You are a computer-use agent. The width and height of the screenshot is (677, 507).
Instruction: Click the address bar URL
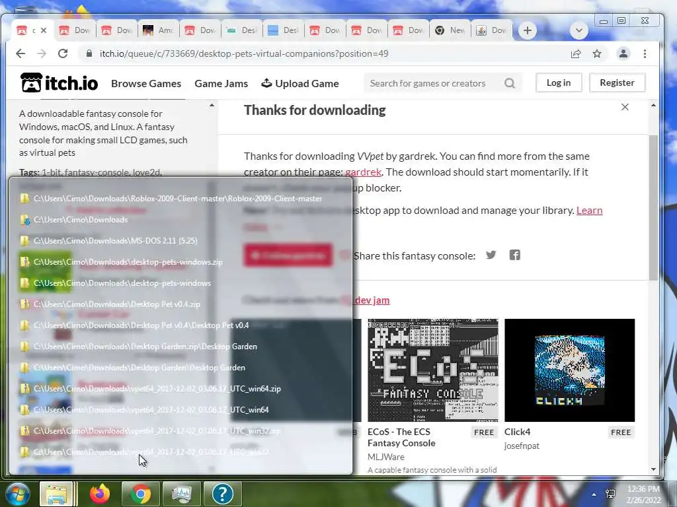point(244,53)
